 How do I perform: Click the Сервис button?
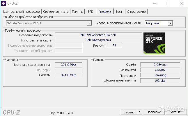[129, 112]
